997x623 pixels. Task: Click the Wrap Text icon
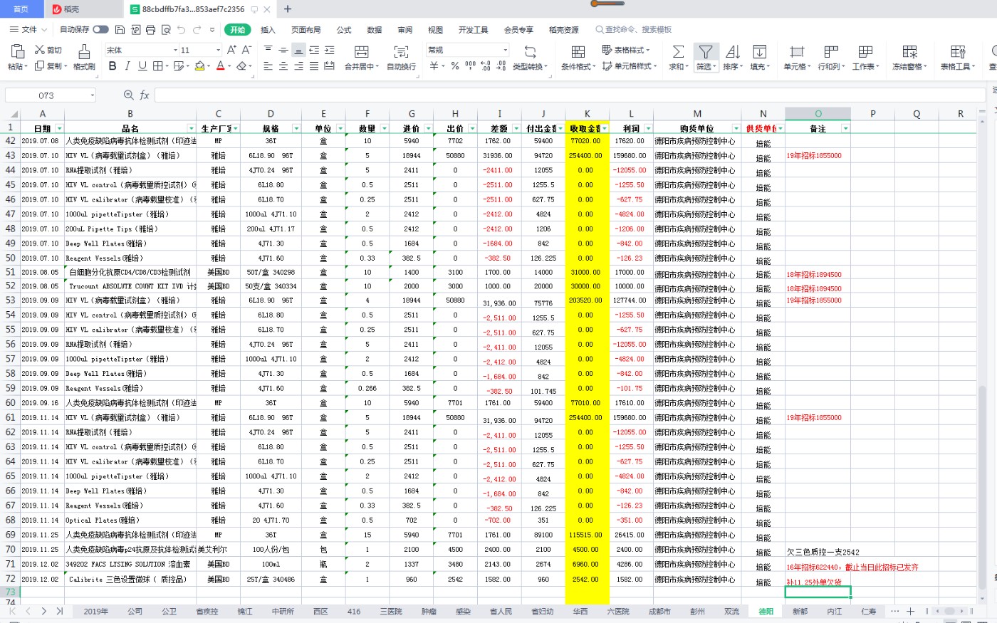[x=401, y=52]
